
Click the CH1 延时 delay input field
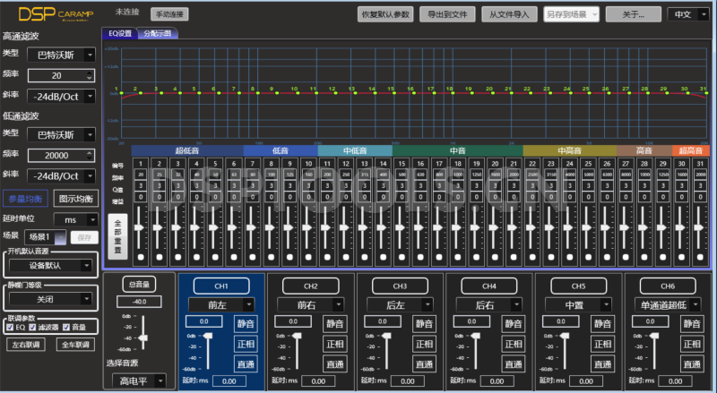click(x=229, y=380)
